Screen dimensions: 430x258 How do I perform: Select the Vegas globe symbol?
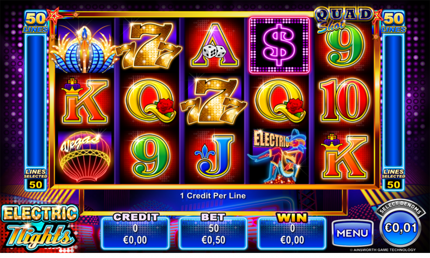(84, 157)
